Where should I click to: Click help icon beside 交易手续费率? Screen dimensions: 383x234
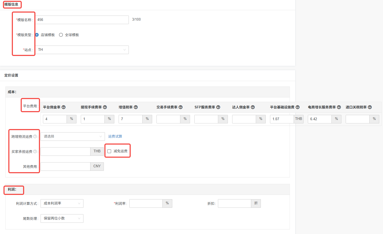[181, 107]
